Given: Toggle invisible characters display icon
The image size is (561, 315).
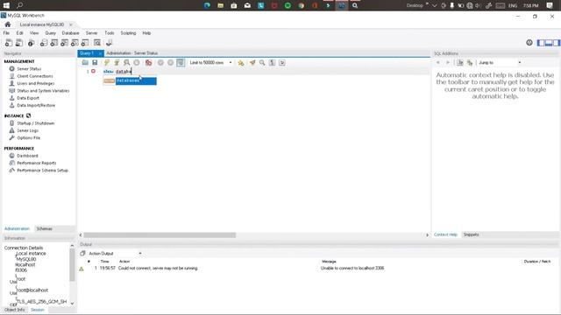Looking at the screenshot, I should pyautogui.click(x=273, y=62).
